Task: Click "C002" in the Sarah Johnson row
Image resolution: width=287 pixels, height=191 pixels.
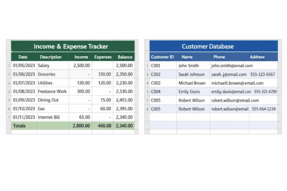Action: click(x=156, y=74)
